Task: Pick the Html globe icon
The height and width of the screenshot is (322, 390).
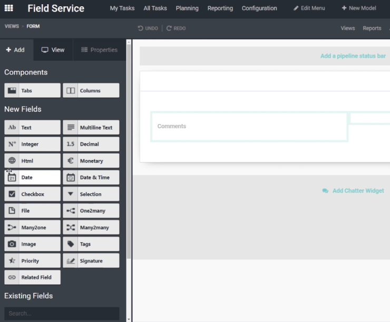Action: (x=12, y=160)
